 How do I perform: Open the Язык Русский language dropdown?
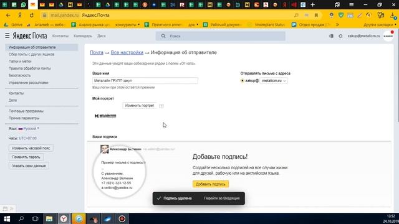[29, 129]
